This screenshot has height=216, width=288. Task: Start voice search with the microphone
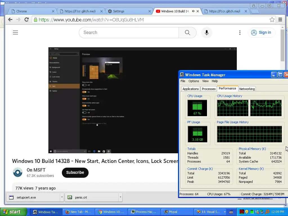pyautogui.click(x=207, y=33)
